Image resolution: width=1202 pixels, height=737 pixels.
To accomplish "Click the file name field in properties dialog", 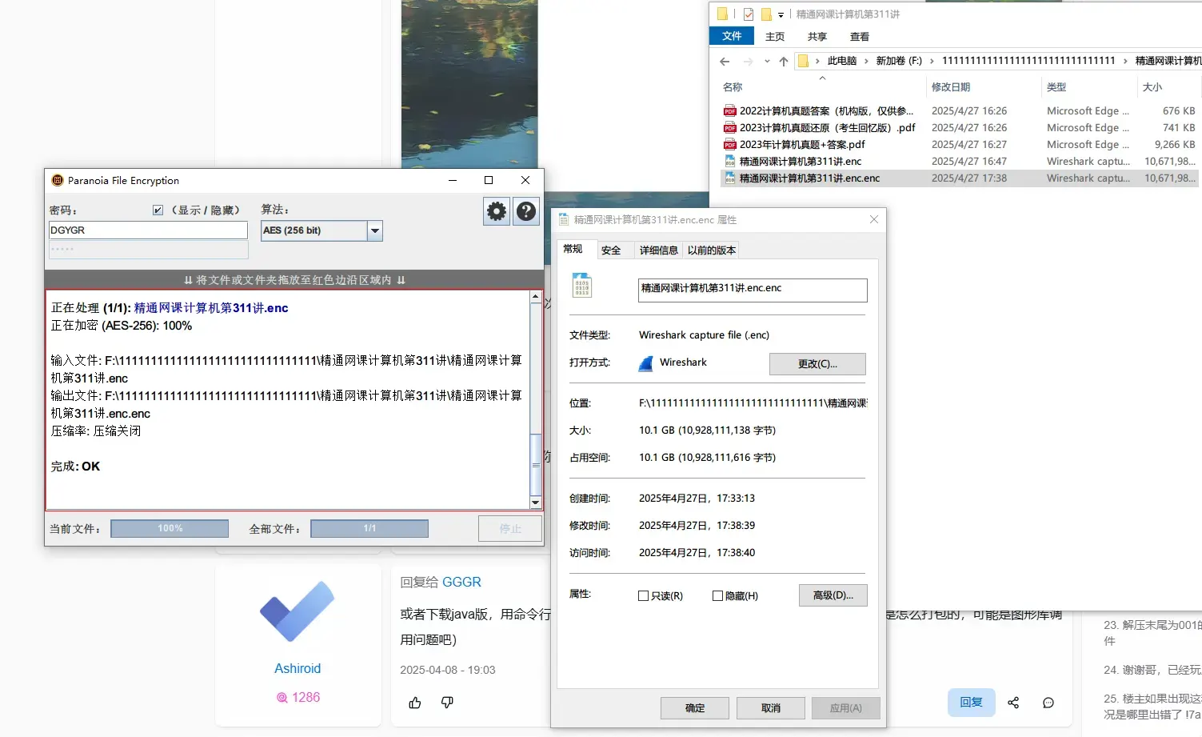I will coord(753,290).
